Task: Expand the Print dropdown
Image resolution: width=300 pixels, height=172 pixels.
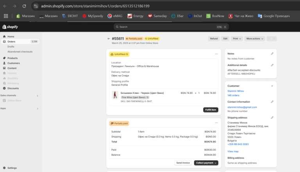Action: click(x=237, y=39)
